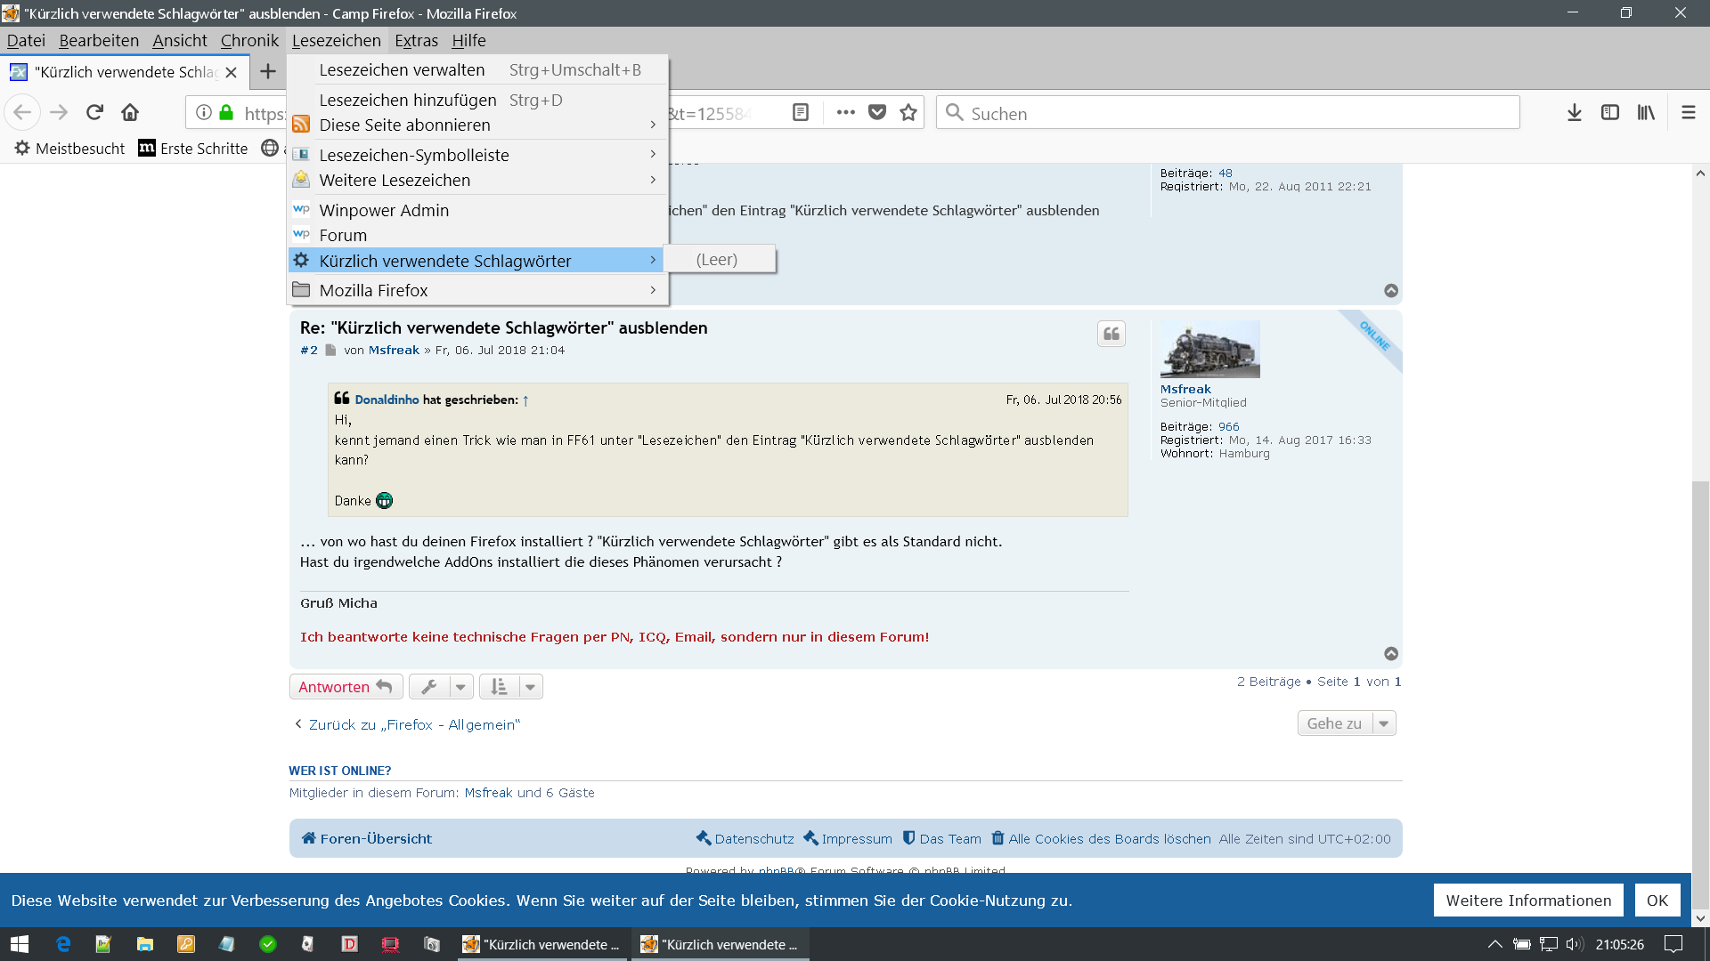Viewport: 1710px width, 961px height.
Task: Click the Pocket save icon
Action: 877,112
